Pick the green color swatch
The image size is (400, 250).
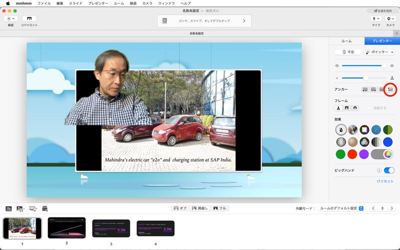(x=340, y=154)
